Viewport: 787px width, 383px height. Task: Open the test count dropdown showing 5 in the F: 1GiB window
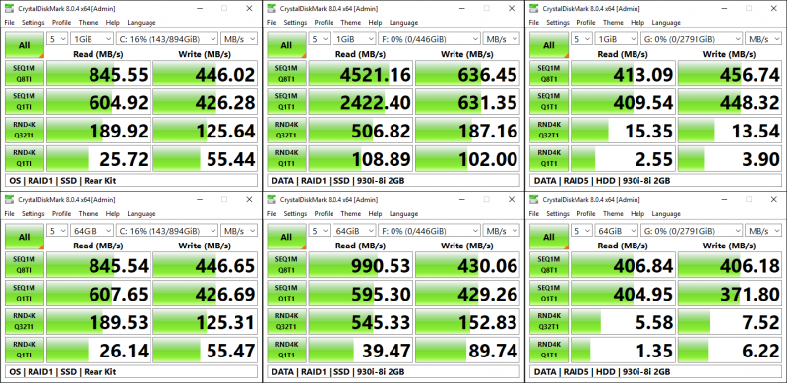coord(319,39)
